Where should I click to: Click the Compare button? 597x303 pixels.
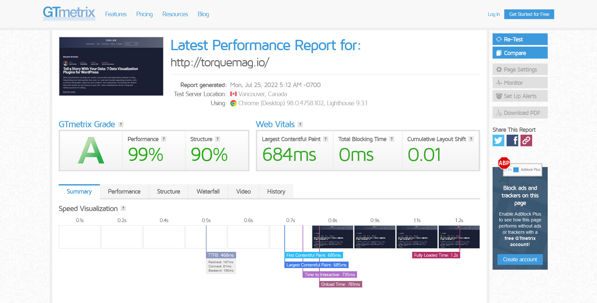(x=520, y=53)
